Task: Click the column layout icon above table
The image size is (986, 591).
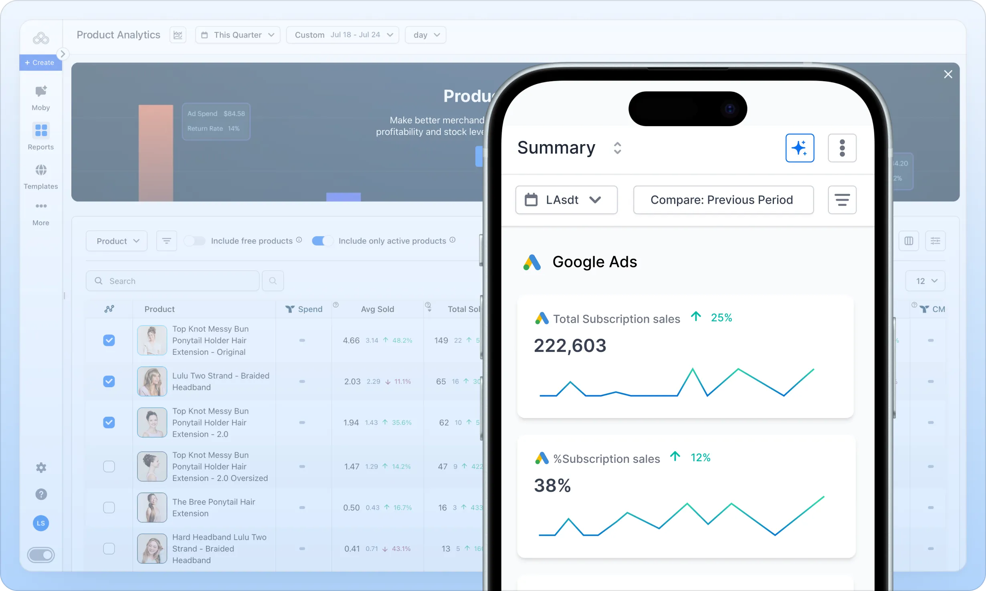Action: [x=909, y=241]
